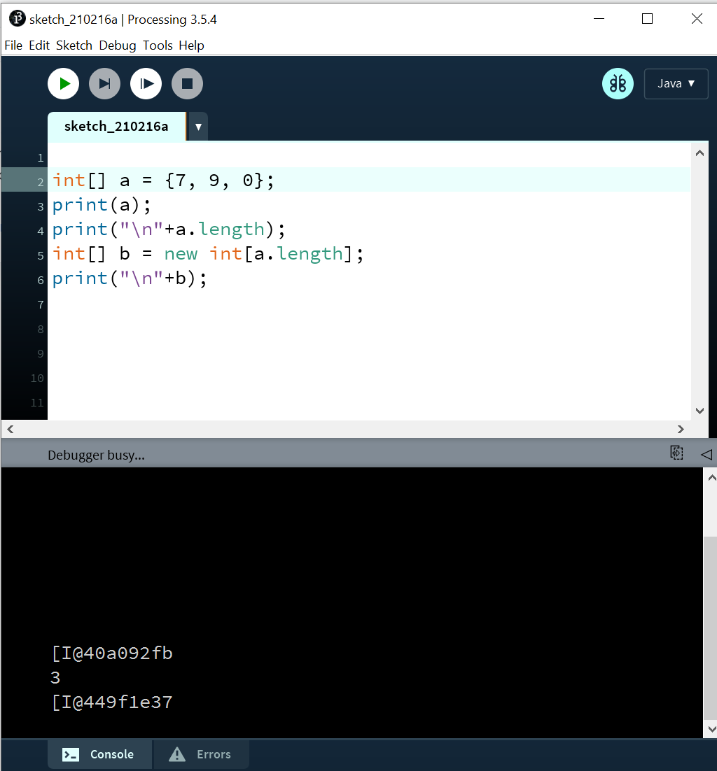Open the Debug menu
This screenshot has width=717, height=771.
[x=117, y=45]
